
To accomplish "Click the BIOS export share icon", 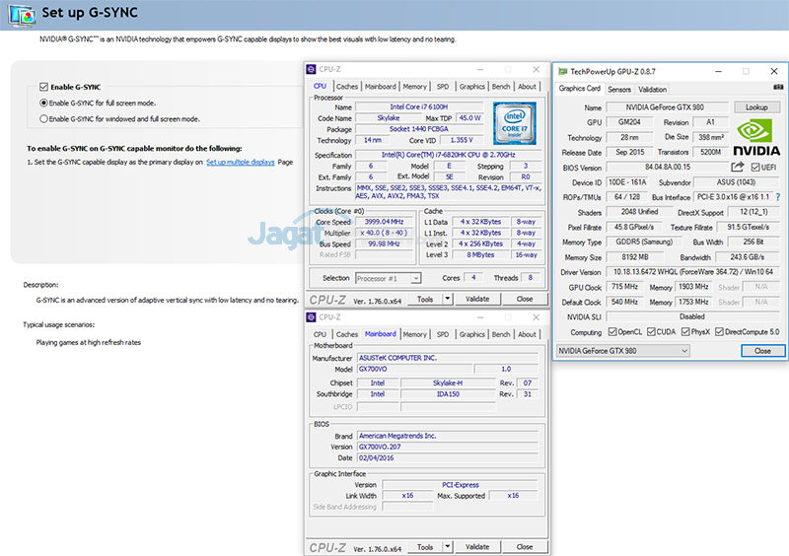I will coord(737,168).
